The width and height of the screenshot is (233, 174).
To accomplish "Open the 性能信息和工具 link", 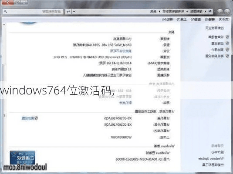I will 213,165.
